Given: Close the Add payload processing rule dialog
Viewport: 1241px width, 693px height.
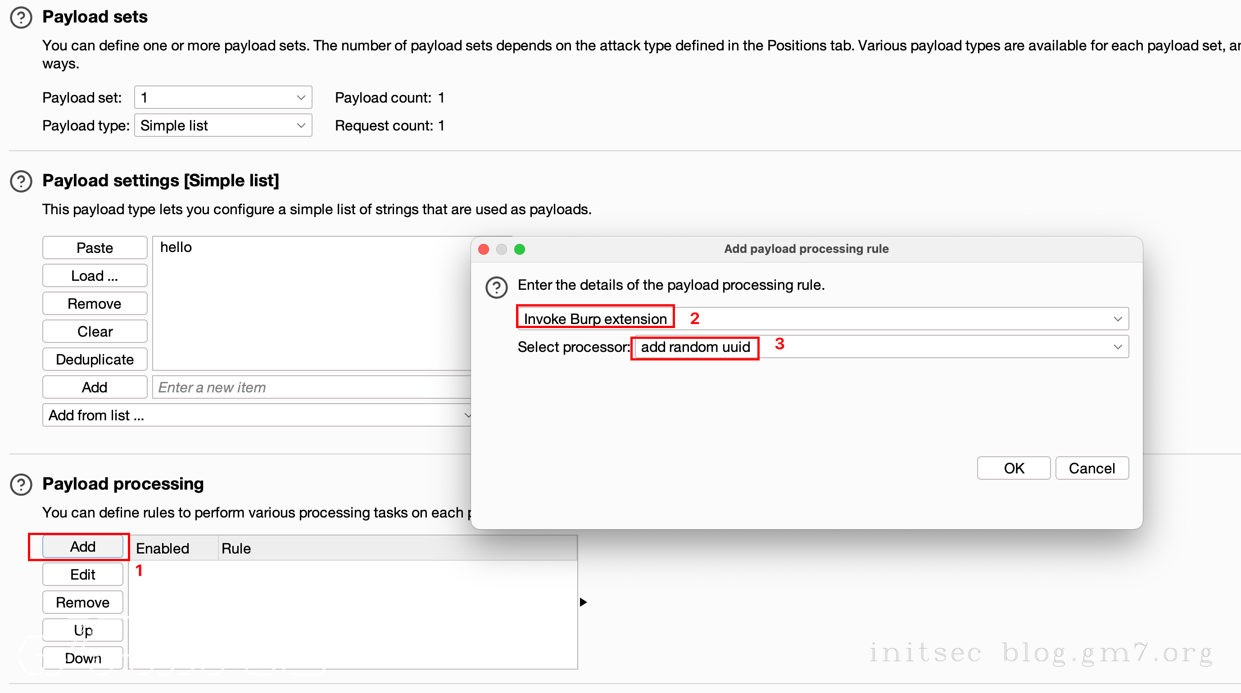Looking at the screenshot, I should (484, 249).
